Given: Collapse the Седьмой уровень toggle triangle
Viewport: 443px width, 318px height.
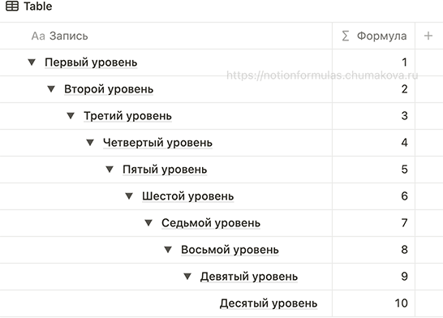Looking at the screenshot, I should click(148, 223).
